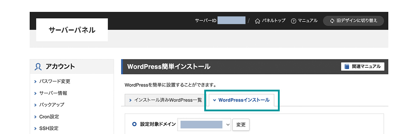The height and width of the screenshot is (134, 419).
Task: Open the 設定対象ドメイン dropdown
Action: click(204, 125)
